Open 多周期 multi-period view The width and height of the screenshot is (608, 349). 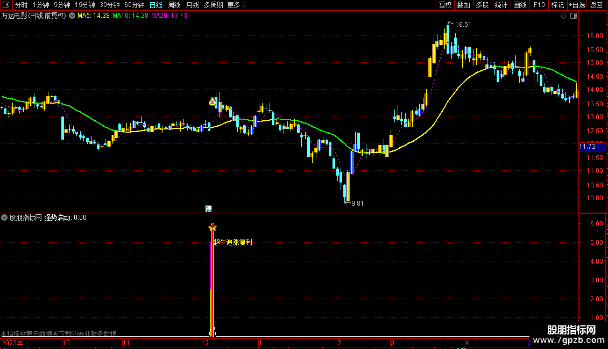pyautogui.click(x=213, y=5)
